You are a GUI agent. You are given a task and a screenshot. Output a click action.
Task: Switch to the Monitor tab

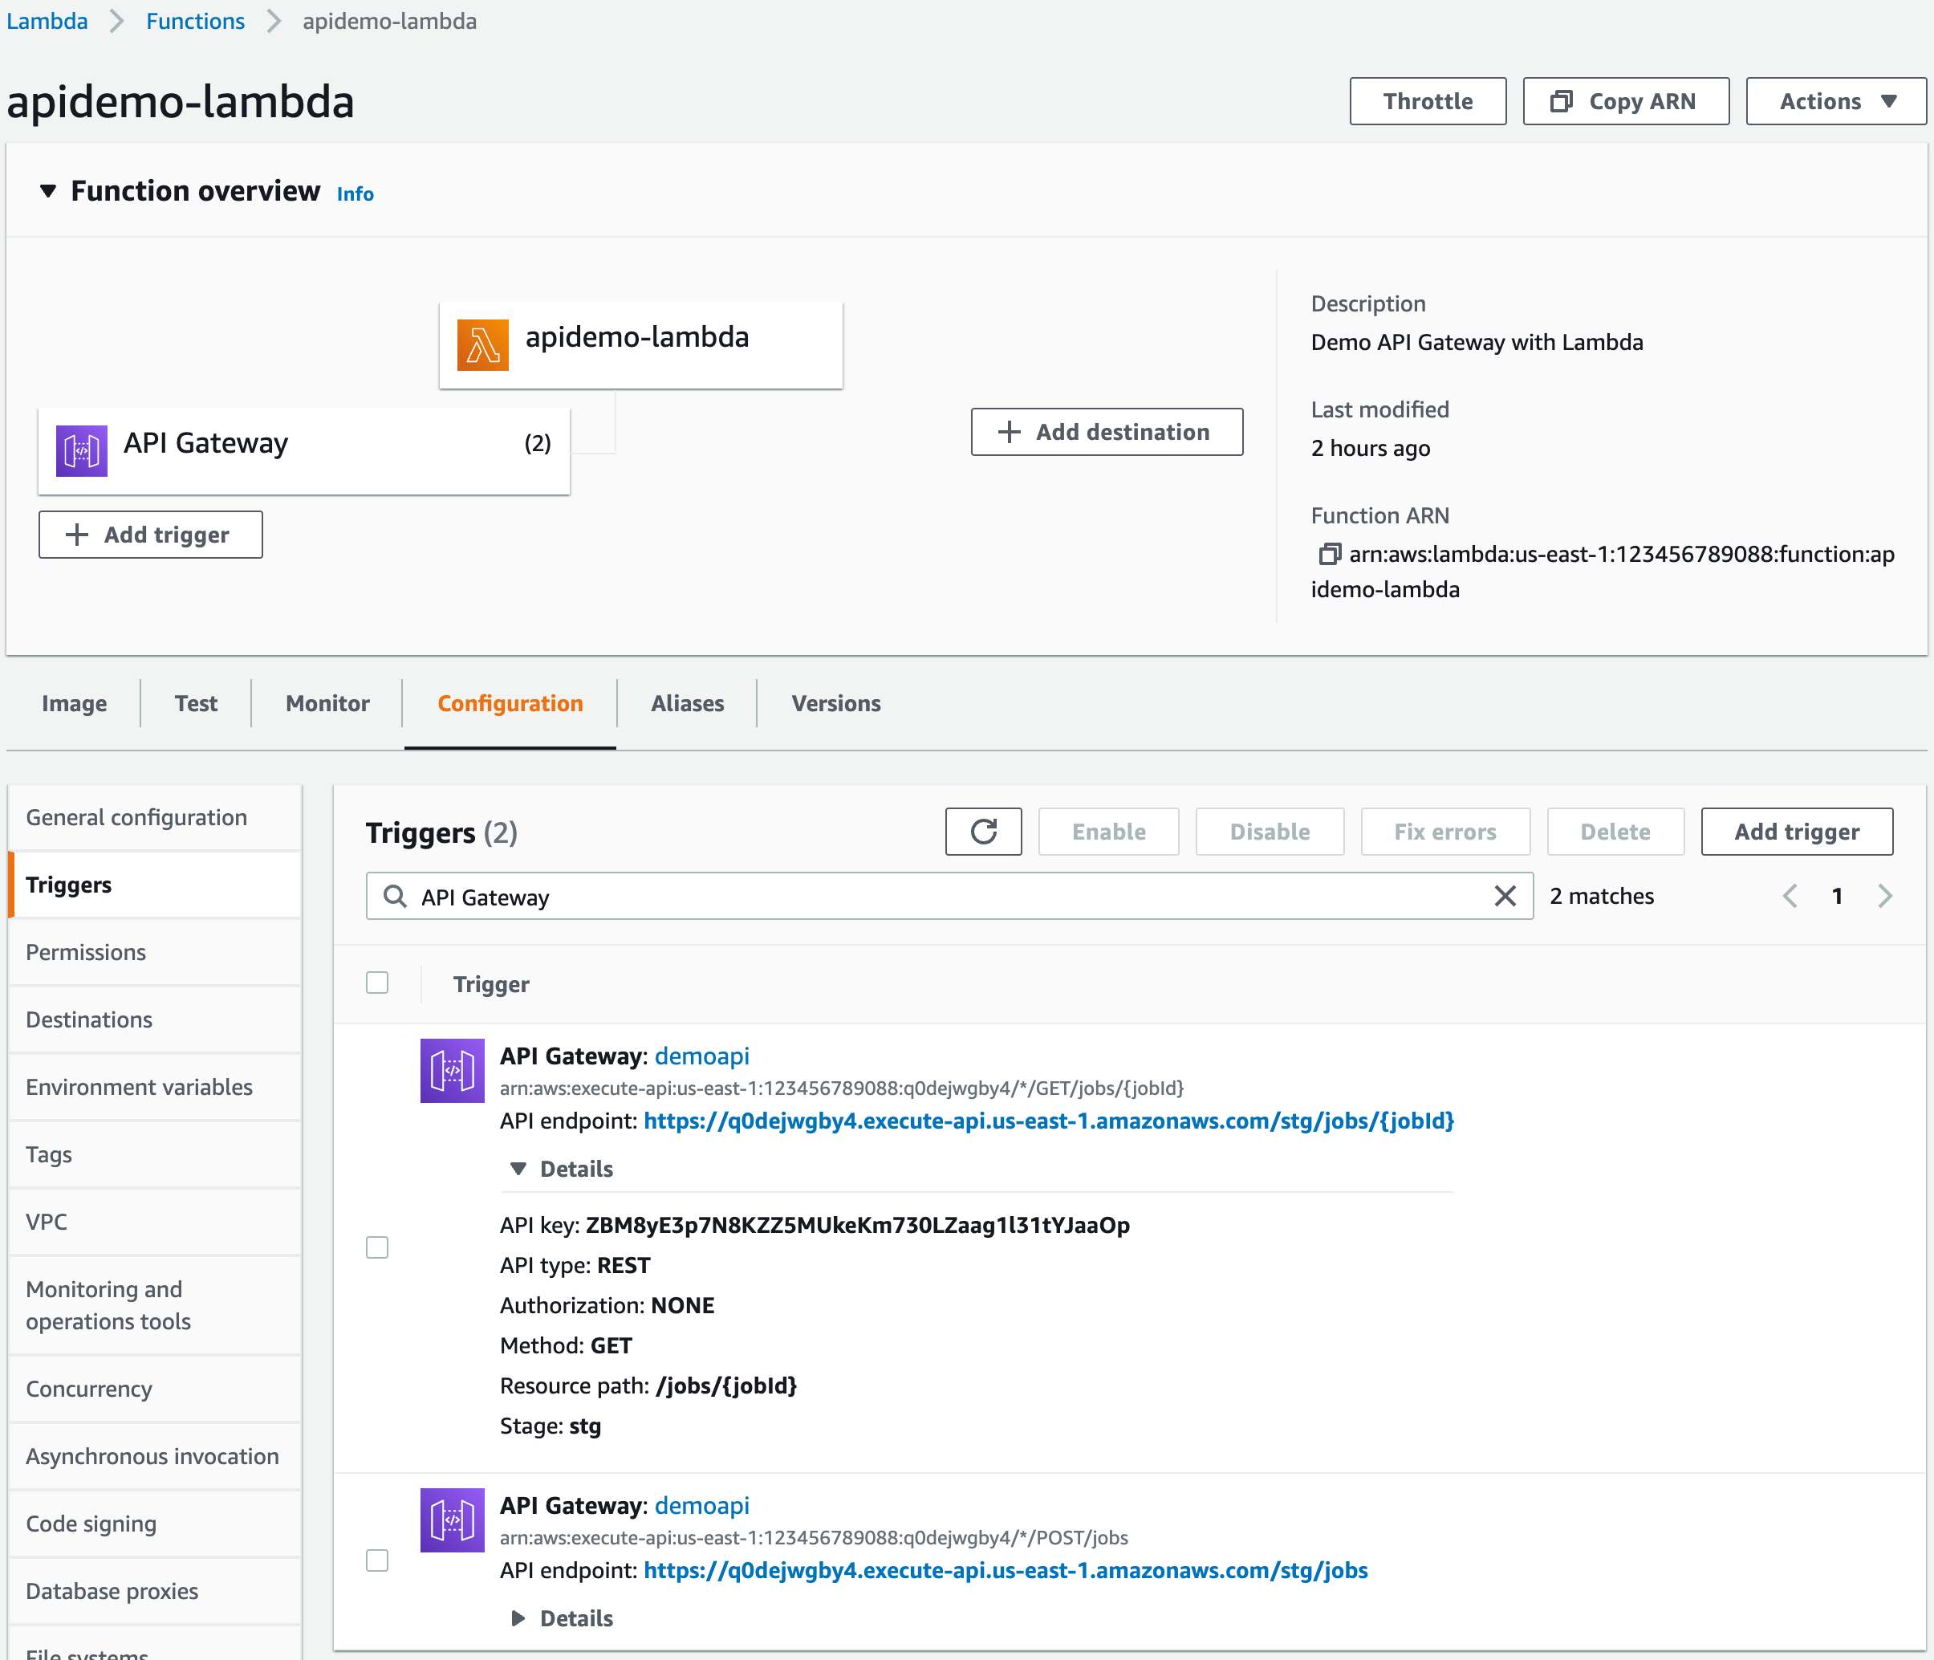(326, 703)
